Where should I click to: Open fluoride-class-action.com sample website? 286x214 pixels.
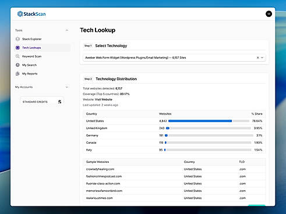coord(103,184)
